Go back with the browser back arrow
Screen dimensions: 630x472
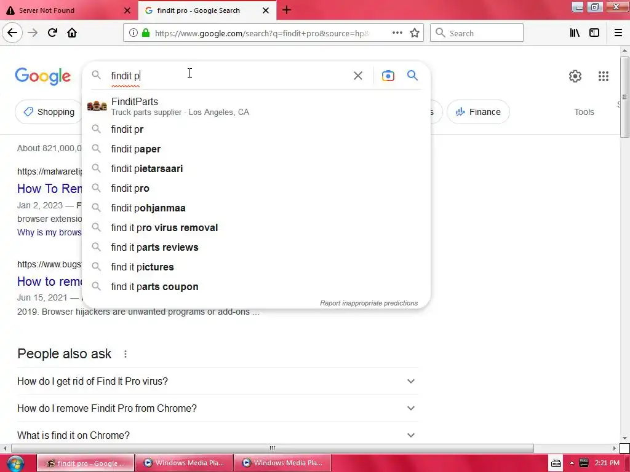[12, 33]
